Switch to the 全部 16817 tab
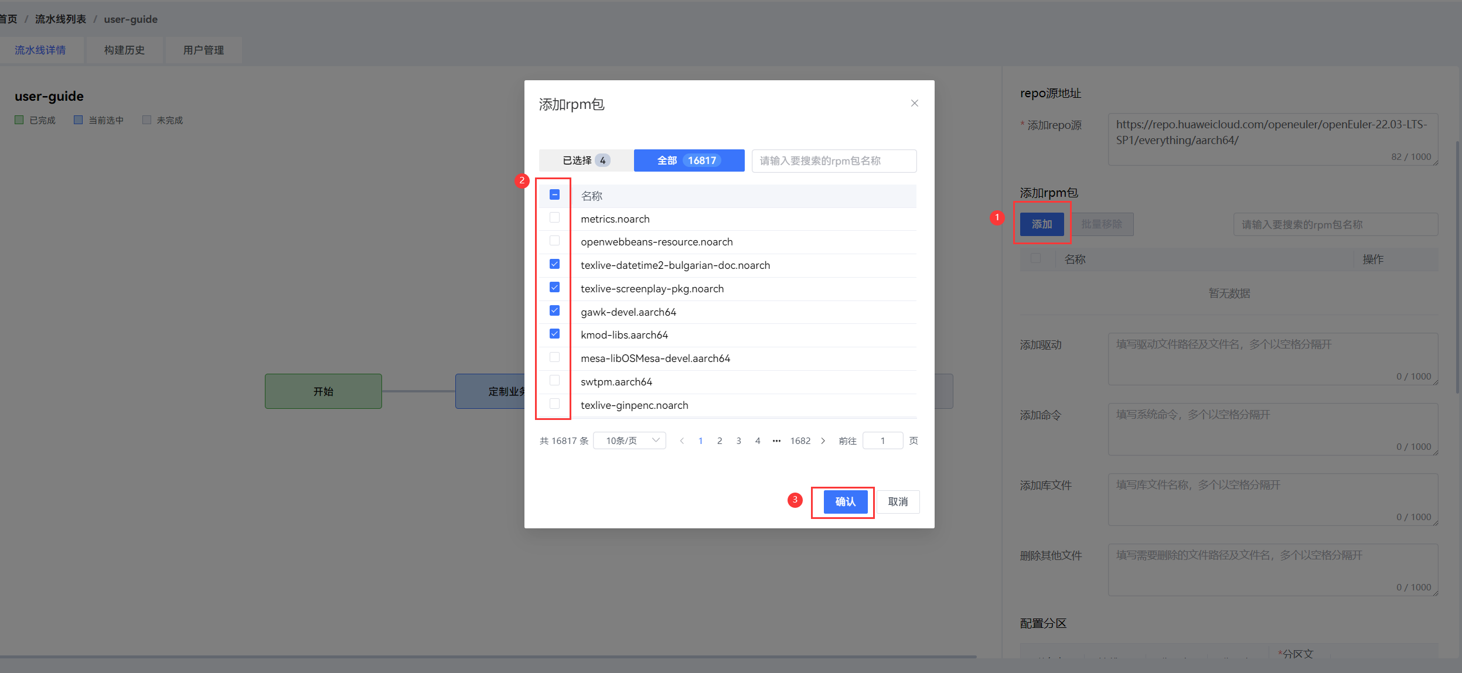The width and height of the screenshot is (1462, 673). [689, 160]
